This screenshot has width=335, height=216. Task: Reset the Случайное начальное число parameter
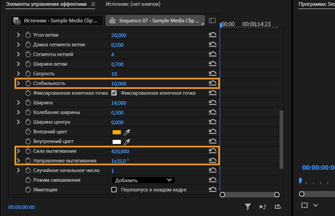coord(213,170)
